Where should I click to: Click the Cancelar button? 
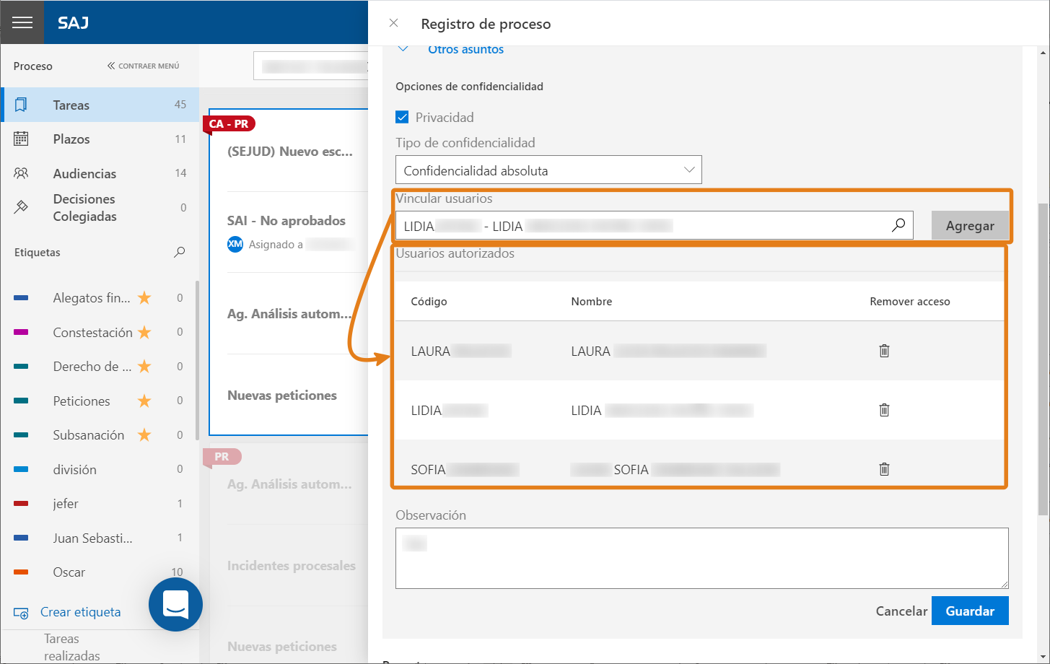click(x=901, y=611)
